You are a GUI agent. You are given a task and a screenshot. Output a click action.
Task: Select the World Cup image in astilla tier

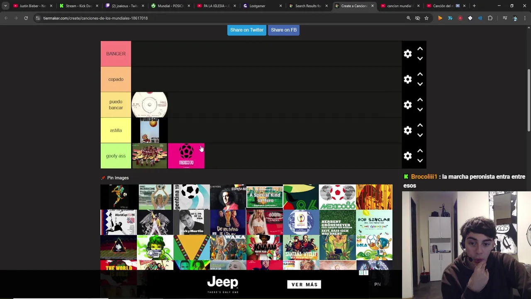click(149, 130)
